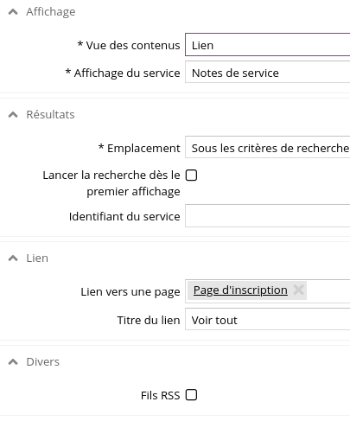Image resolution: width=350 pixels, height=440 pixels.
Task: Click the Résultats section title
Action: tap(50, 115)
